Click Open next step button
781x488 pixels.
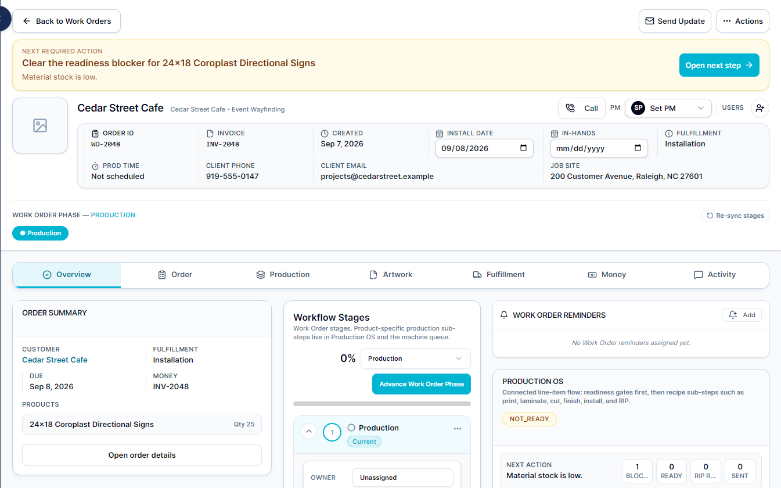click(719, 65)
